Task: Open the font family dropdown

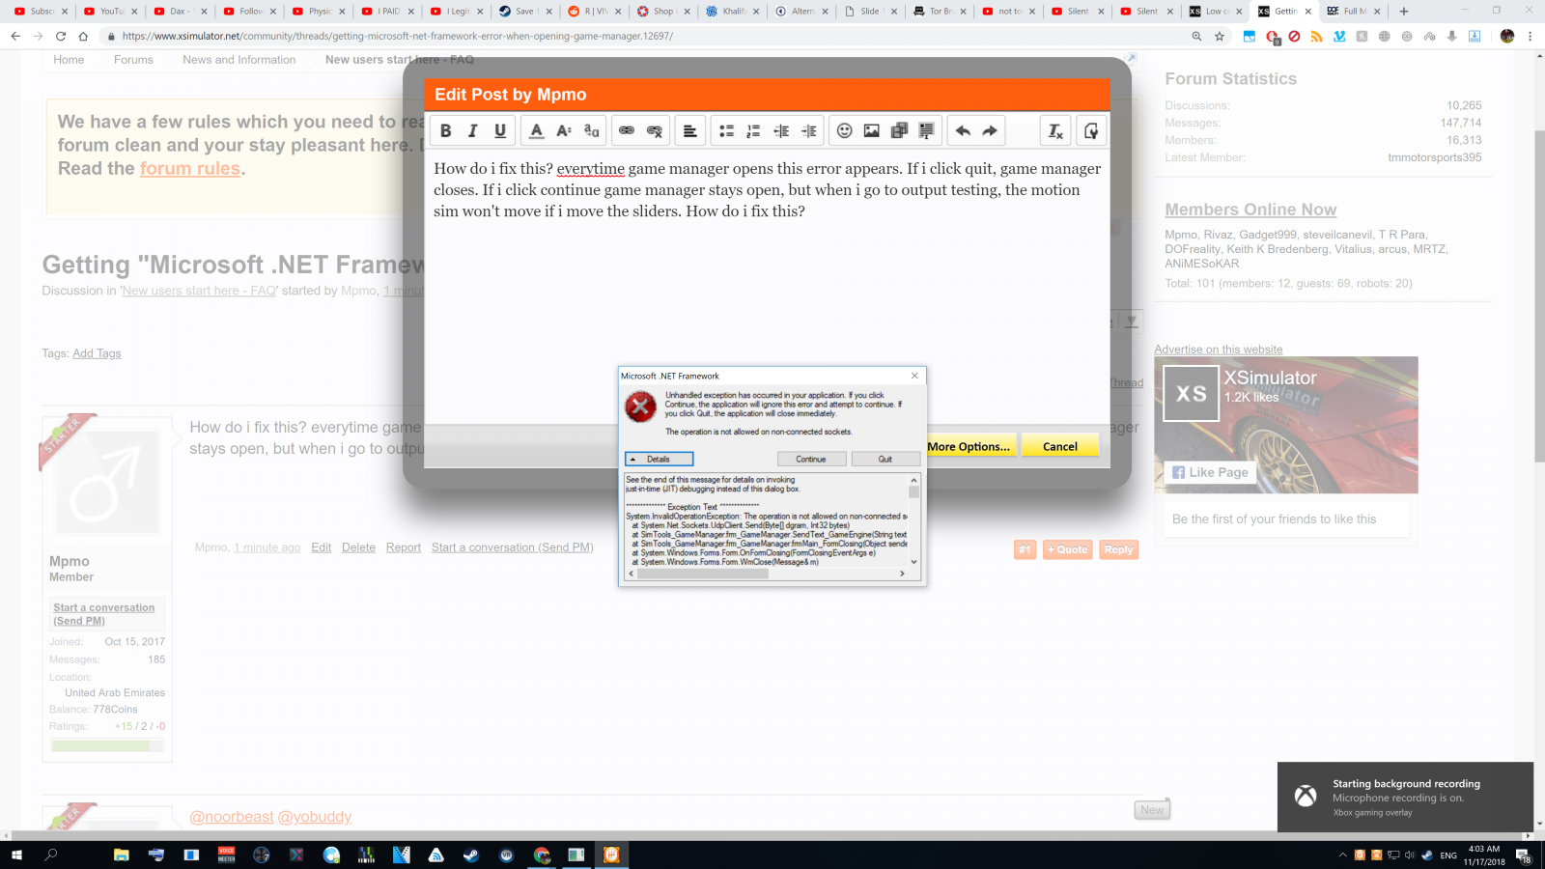Action: point(592,131)
